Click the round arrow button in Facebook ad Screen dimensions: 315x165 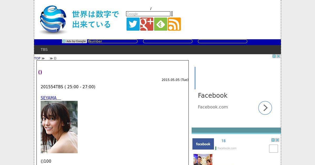point(265,108)
